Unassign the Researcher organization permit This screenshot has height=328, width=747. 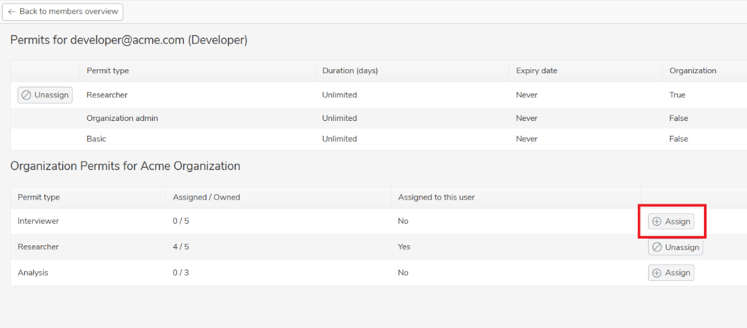pos(675,247)
